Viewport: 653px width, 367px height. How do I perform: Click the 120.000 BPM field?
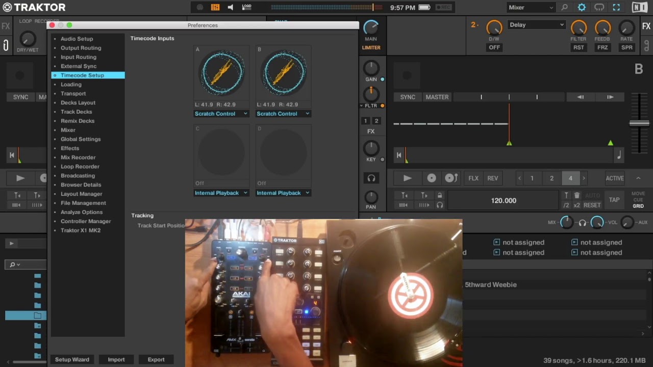[504, 200]
